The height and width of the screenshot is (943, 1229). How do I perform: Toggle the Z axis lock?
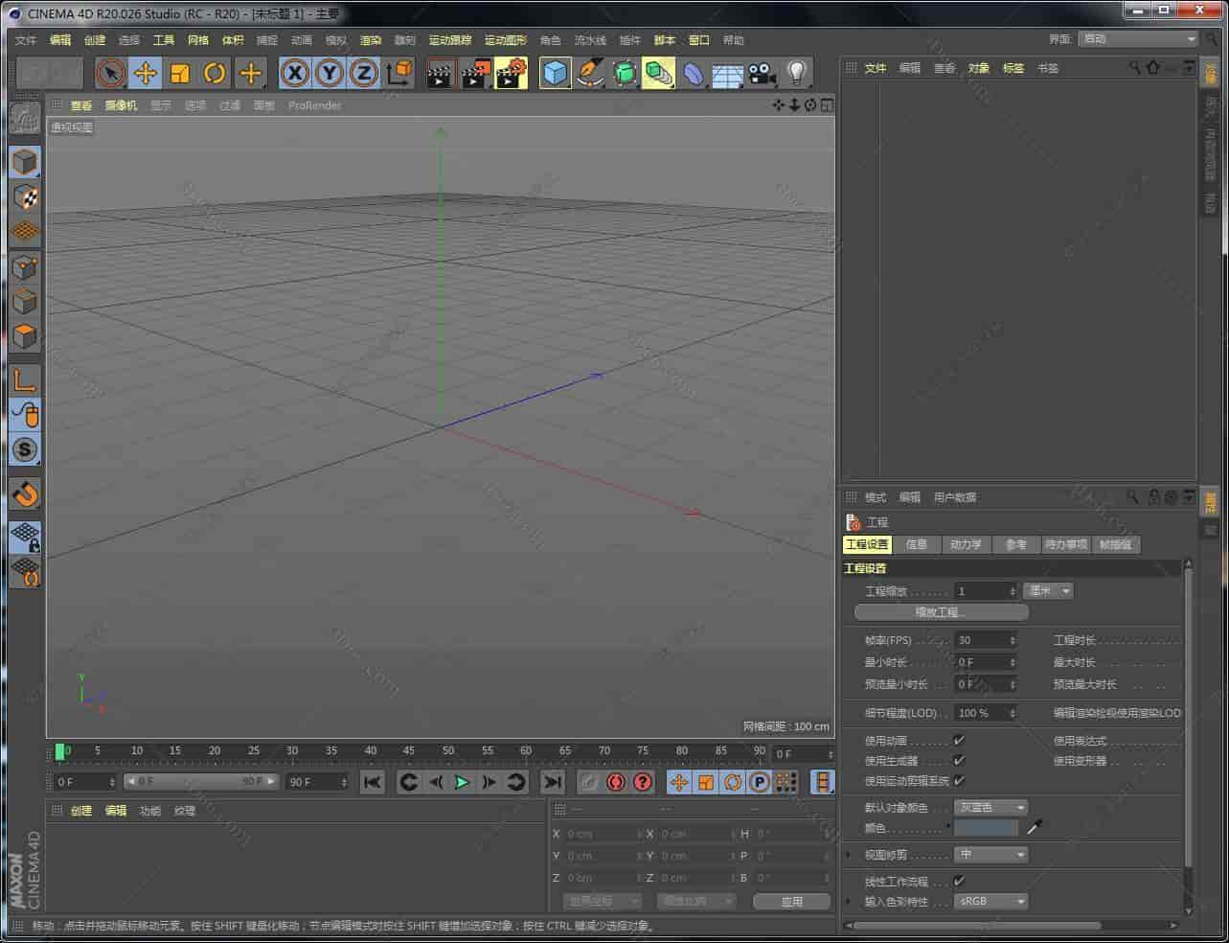click(x=364, y=73)
